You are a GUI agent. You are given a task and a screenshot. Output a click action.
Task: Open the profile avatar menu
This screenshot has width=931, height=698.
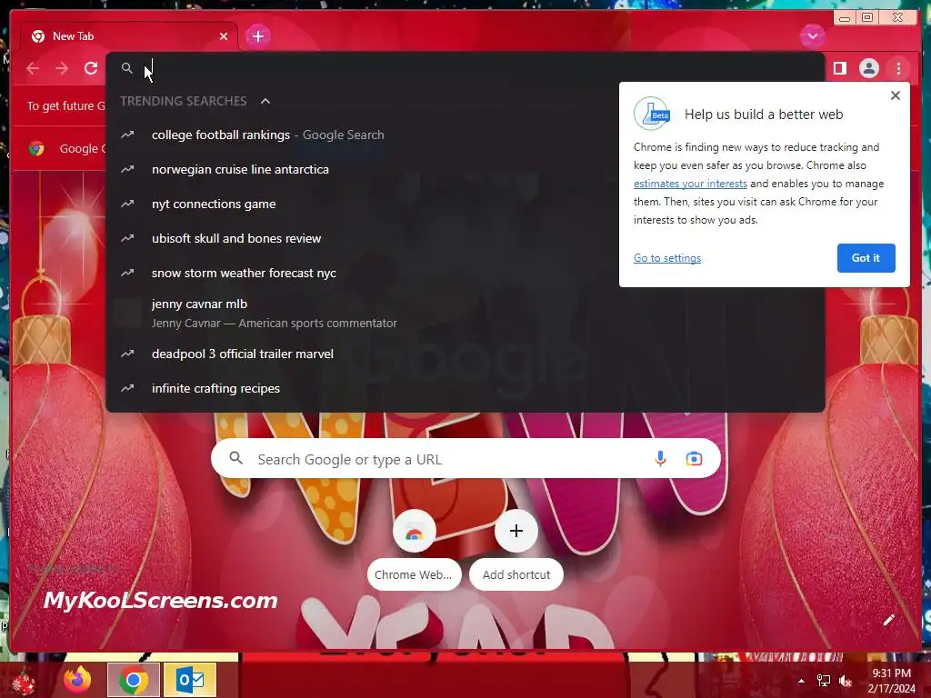[868, 68]
